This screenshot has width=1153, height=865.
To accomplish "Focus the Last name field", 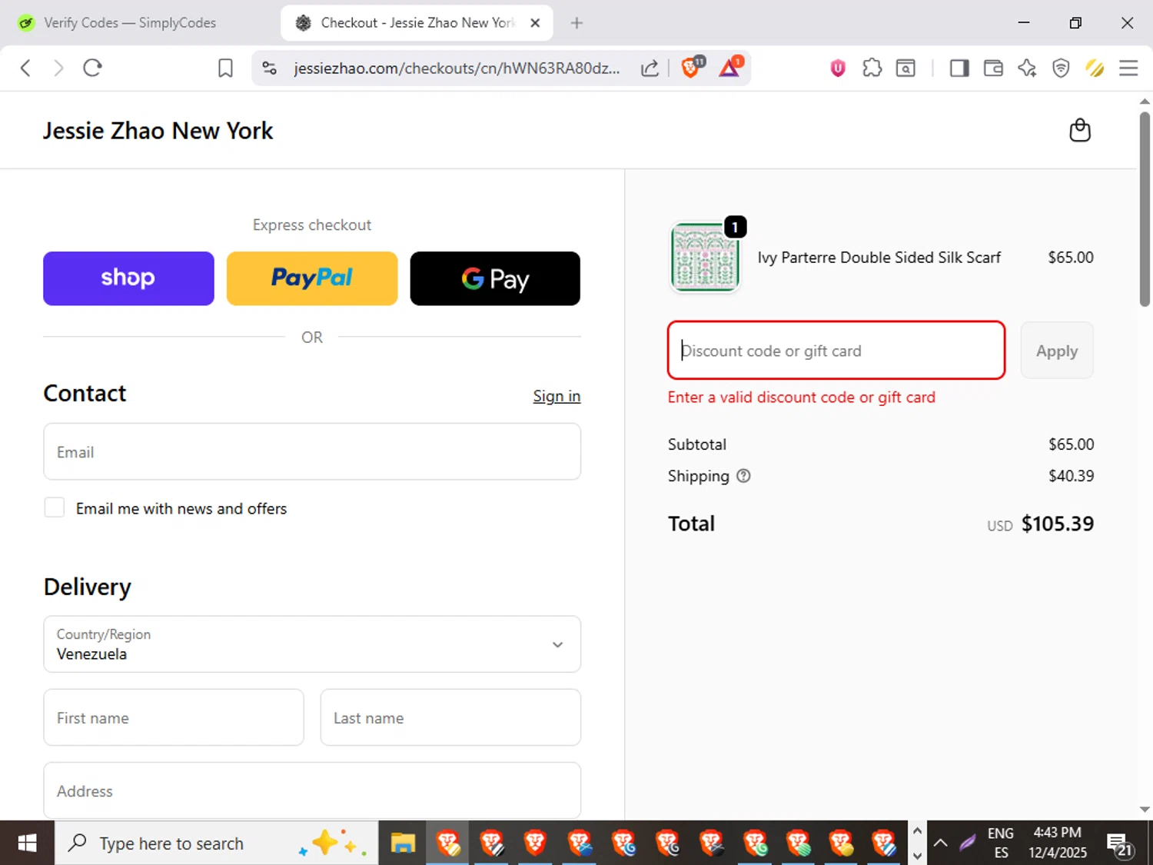I will pyautogui.click(x=450, y=717).
